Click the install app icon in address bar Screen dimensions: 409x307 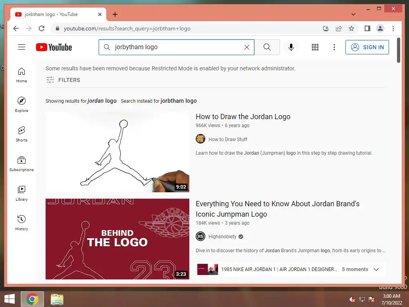(x=326, y=28)
